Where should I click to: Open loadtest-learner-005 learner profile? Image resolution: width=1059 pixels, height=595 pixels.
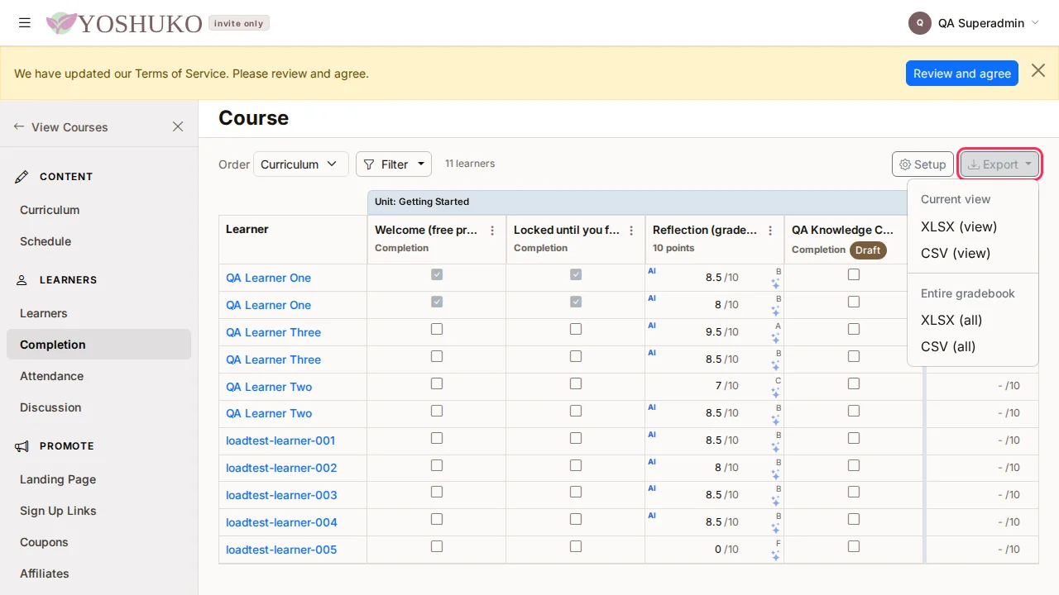coord(281,550)
